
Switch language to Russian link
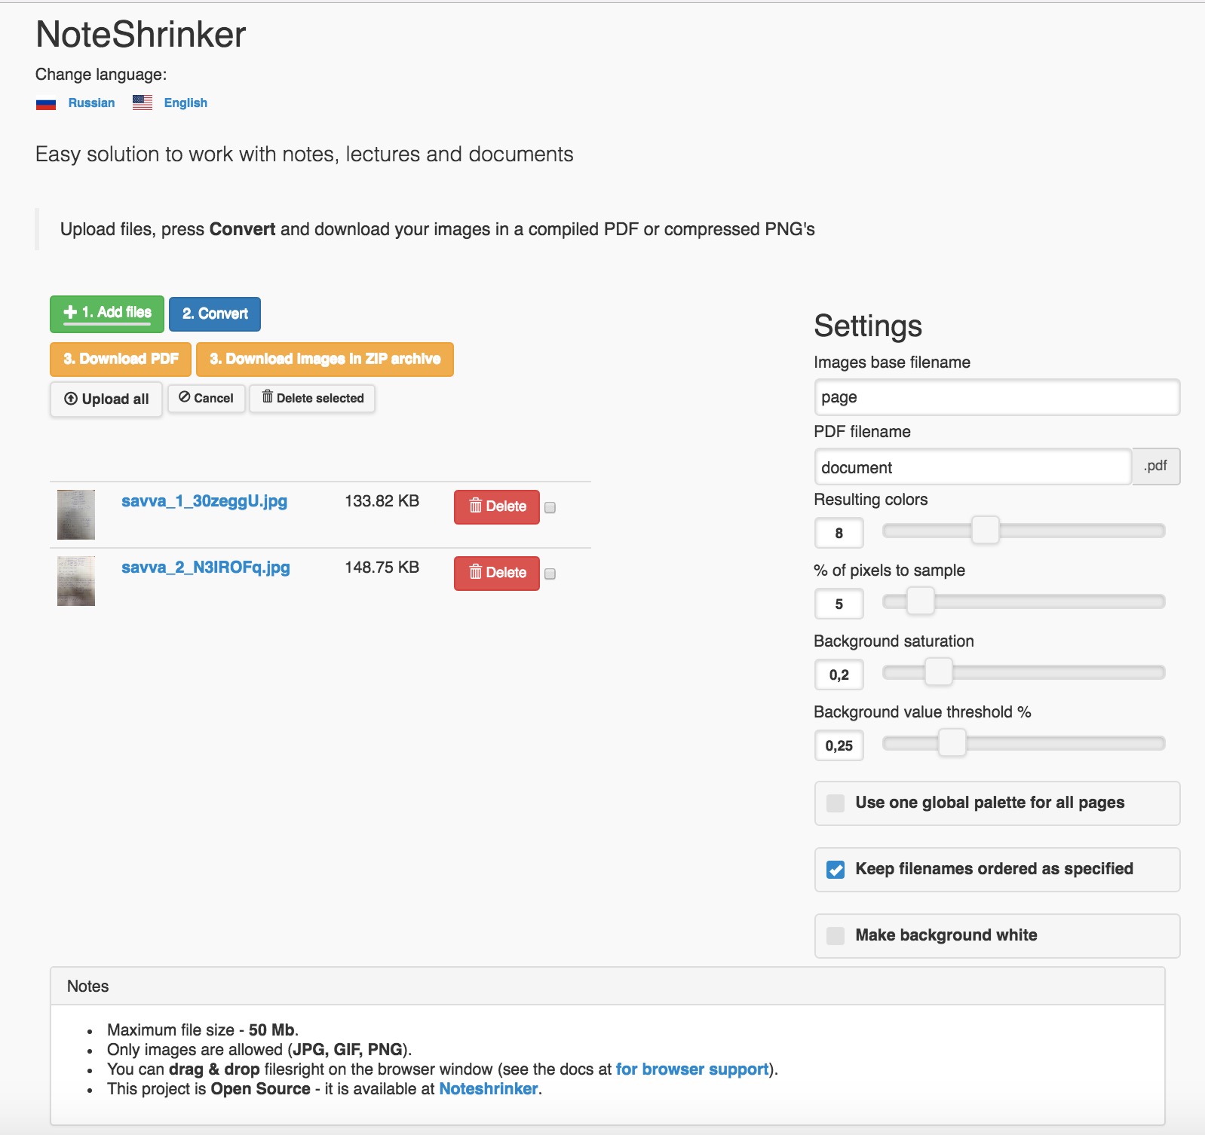click(91, 103)
